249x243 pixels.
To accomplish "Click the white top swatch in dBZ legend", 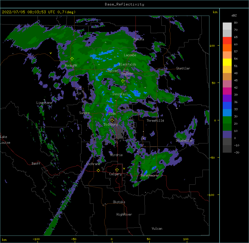I will (x=227, y=26).
